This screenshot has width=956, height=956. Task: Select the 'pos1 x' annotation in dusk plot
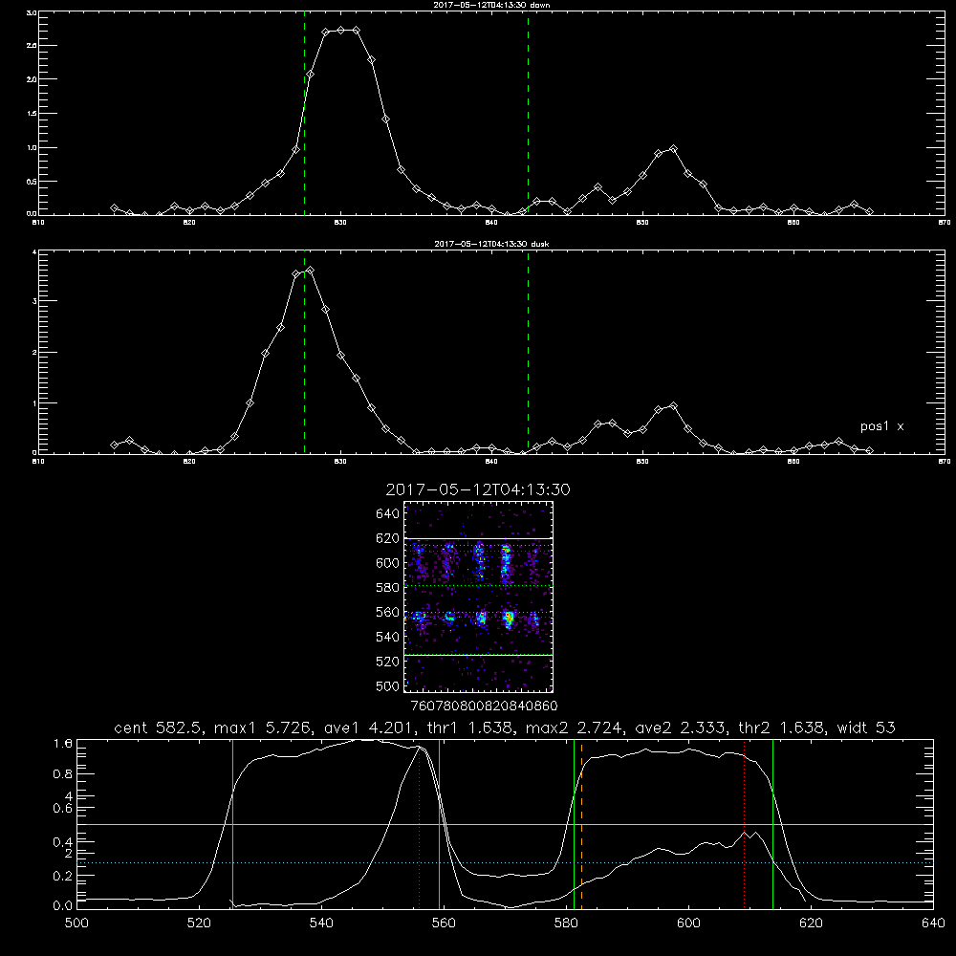click(881, 426)
